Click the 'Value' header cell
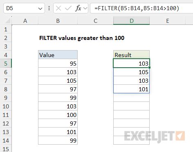This screenshot has height=152, width=193. click(58, 55)
